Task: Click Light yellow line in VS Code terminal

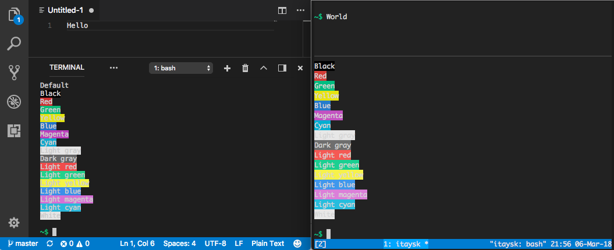Action: tap(65, 183)
